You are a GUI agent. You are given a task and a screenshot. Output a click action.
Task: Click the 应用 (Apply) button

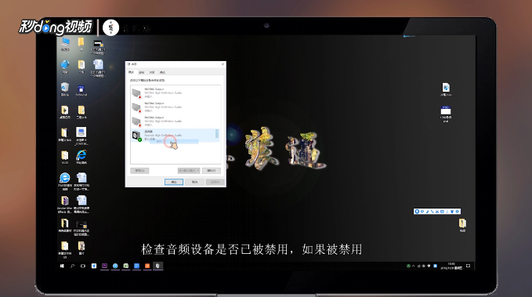[x=215, y=182]
